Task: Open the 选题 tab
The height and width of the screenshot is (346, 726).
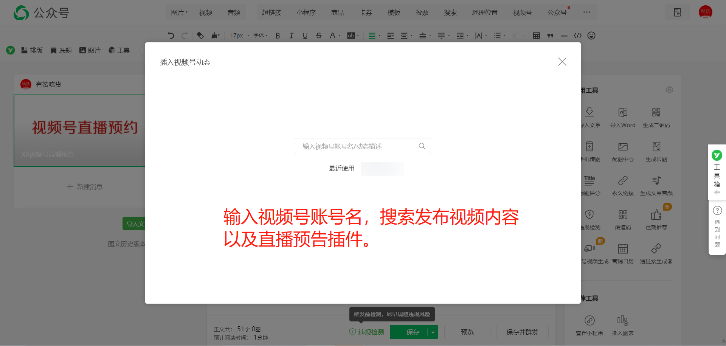Action: click(61, 50)
